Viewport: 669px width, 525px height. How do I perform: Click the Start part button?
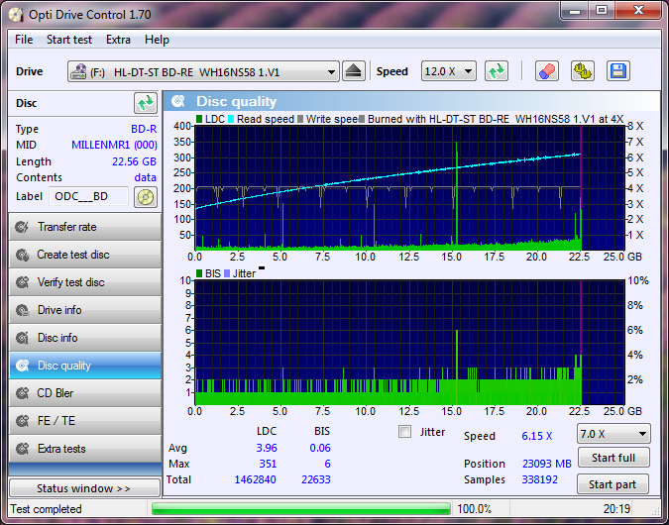click(x=613, y=484)
